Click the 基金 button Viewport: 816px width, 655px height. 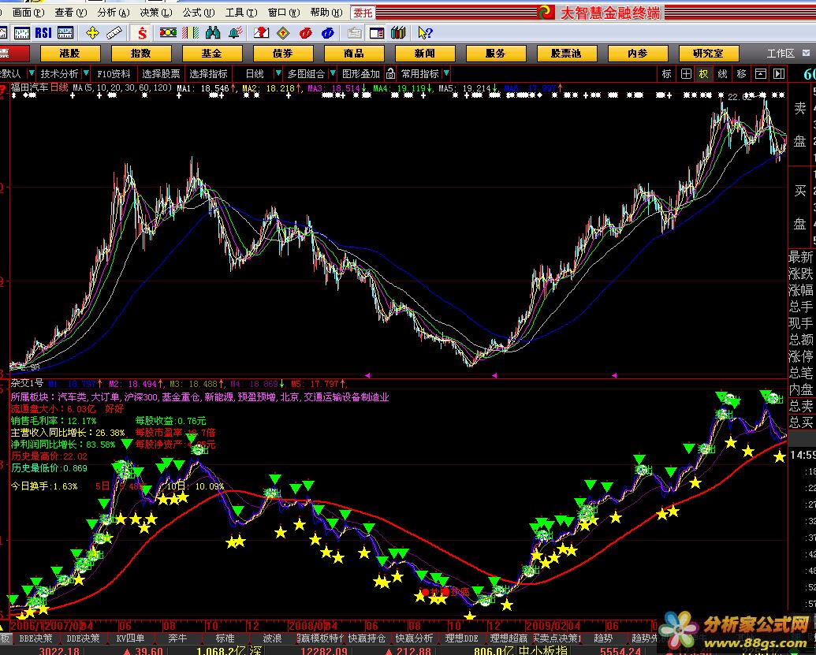pos(212,53)
